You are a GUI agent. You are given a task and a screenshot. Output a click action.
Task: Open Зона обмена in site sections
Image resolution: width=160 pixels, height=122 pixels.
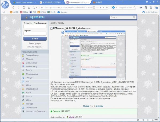point(35,55)
